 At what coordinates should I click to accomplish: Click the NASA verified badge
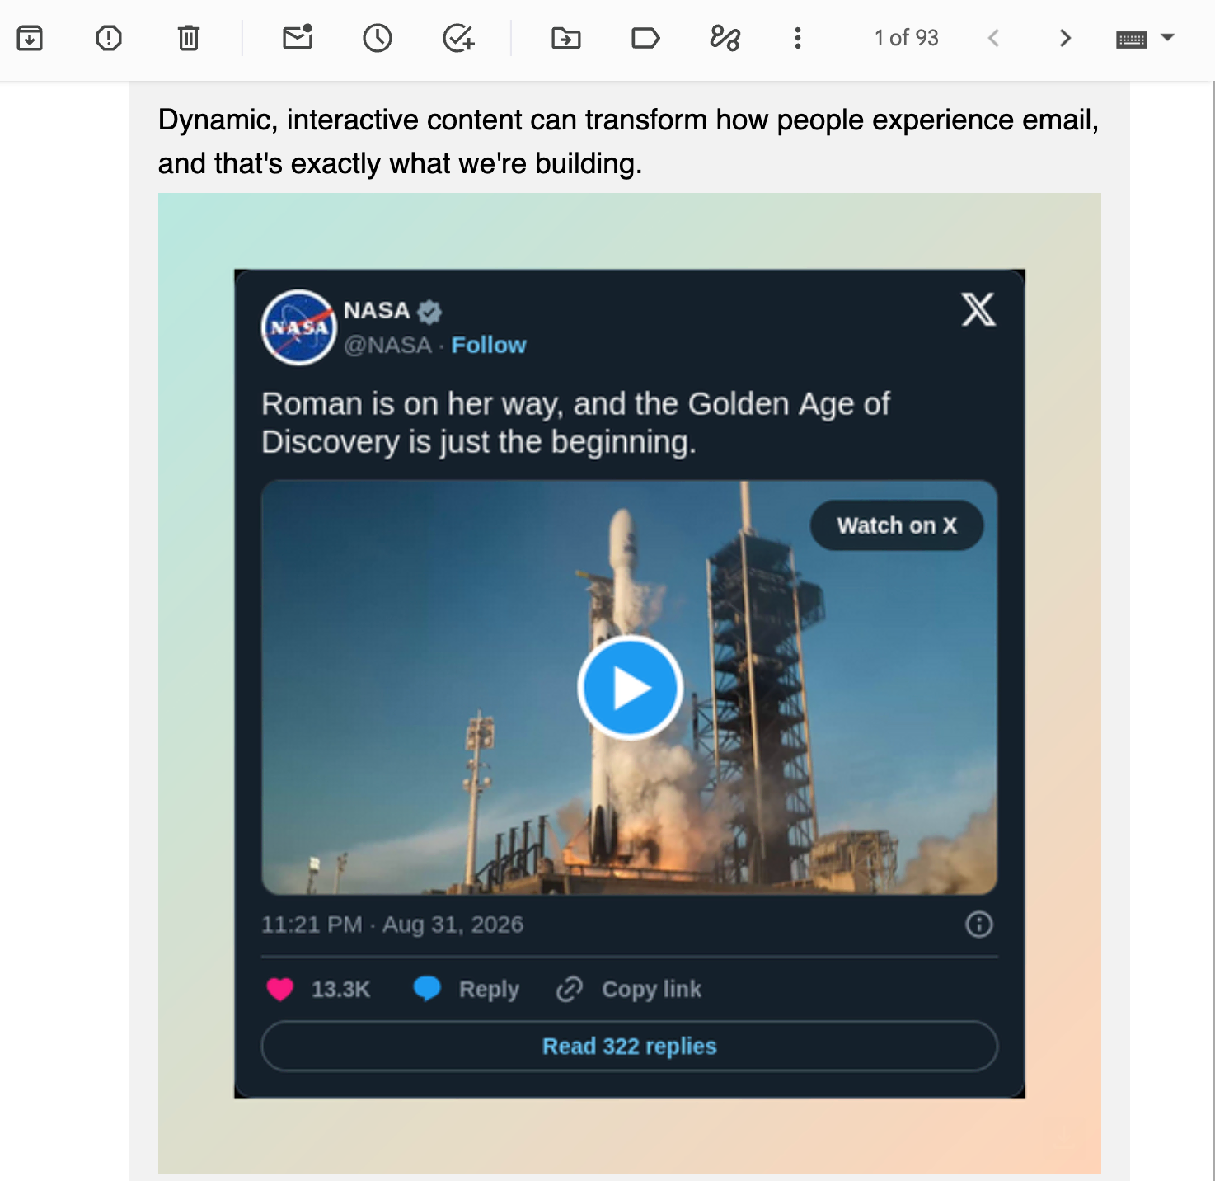(x=429, y=311)
